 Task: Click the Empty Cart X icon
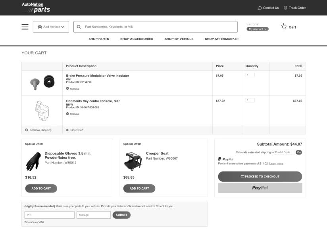click(67, 130)
